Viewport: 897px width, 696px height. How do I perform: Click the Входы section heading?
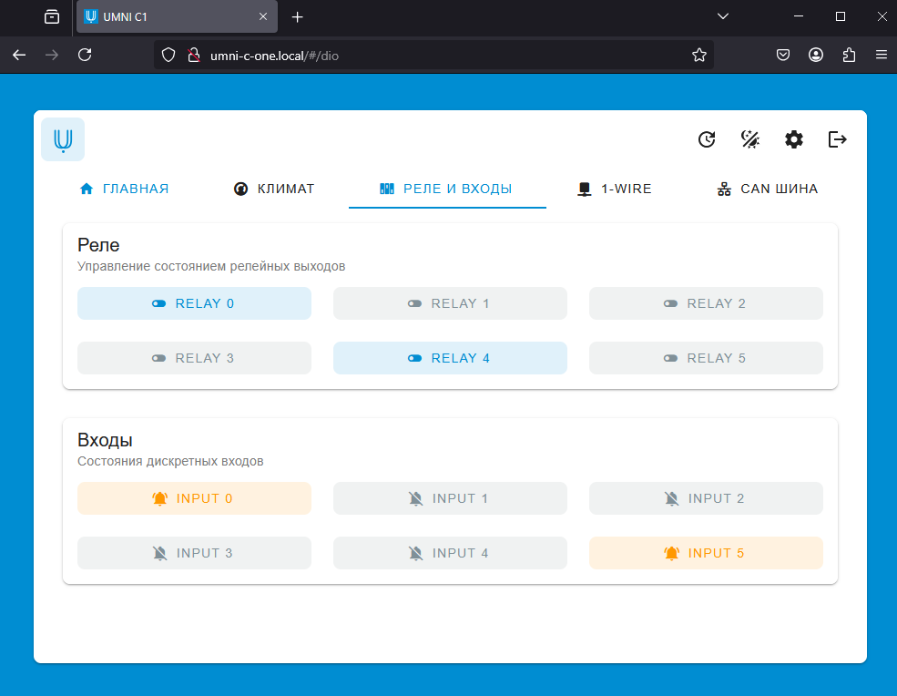[x=105, y=440]
